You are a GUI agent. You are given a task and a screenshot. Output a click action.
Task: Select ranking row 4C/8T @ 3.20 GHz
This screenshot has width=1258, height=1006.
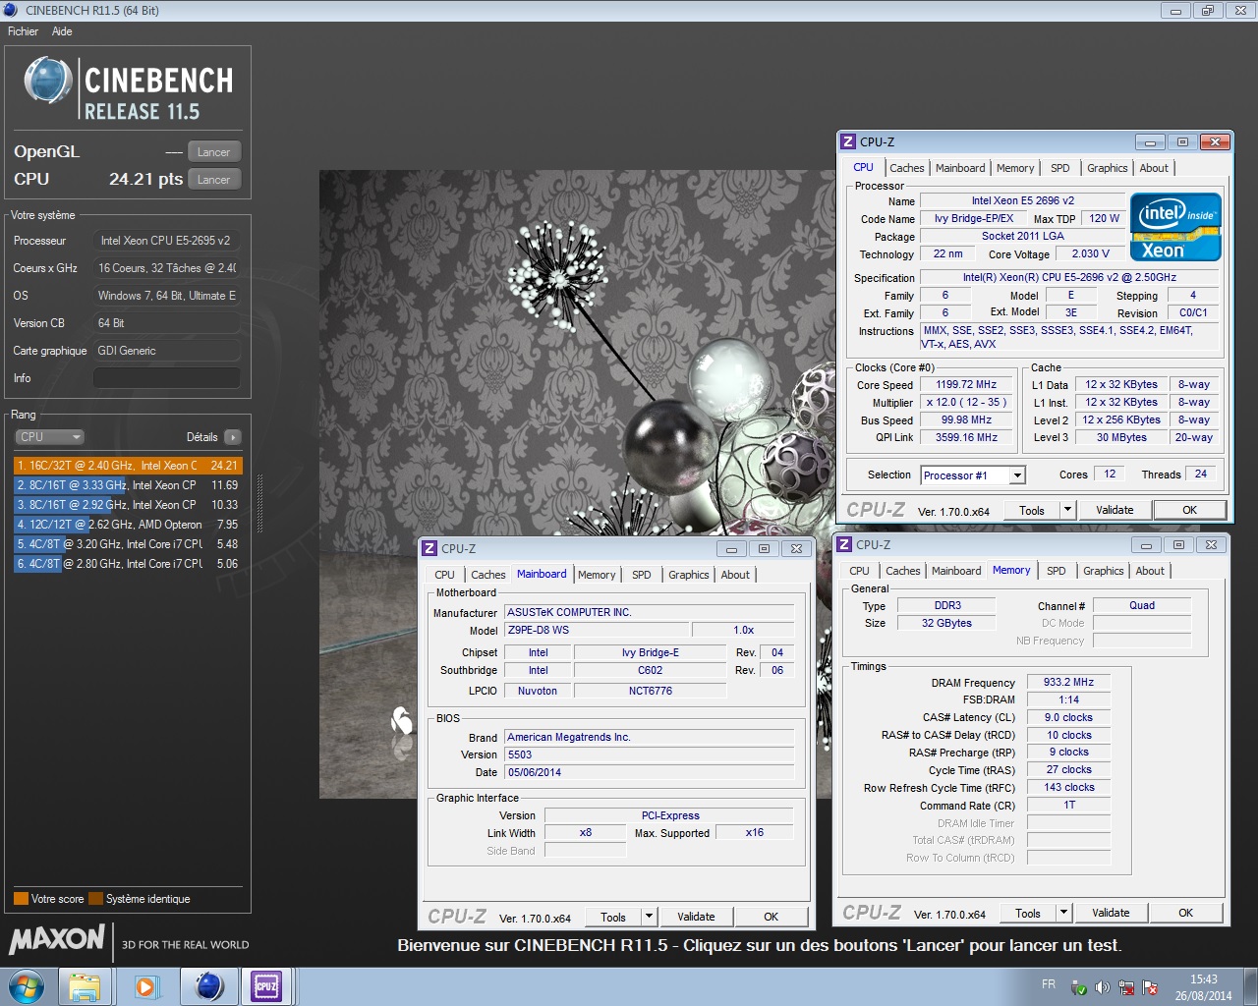click(128, 544)
